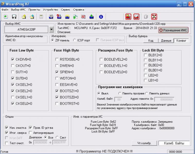Enable the EESAVE=0 checkbox
This screenshot has width=195, height=154.
(x=57, y=85)
